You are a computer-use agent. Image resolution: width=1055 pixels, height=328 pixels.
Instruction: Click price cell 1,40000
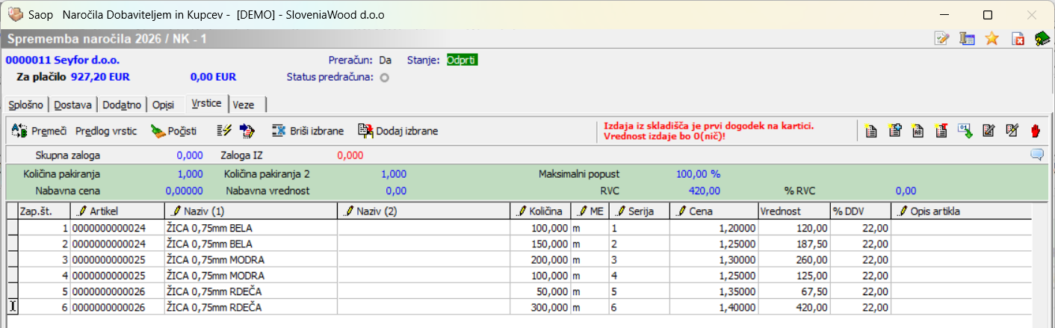click(x=714, y=306)
